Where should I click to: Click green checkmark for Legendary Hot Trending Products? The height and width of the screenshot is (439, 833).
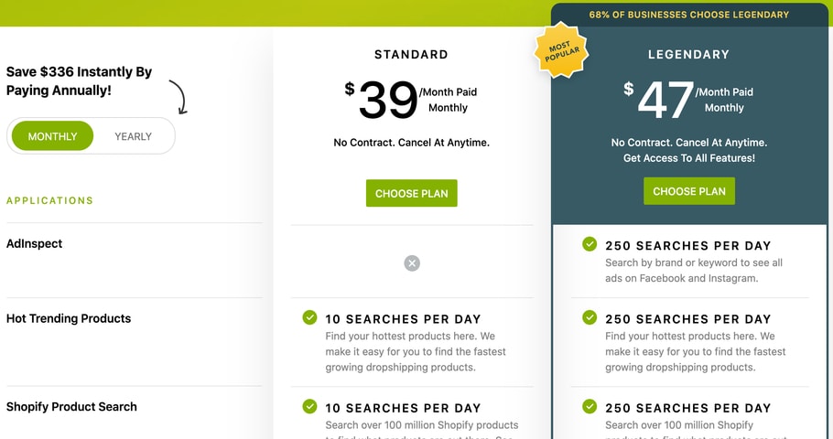point(590,318)
